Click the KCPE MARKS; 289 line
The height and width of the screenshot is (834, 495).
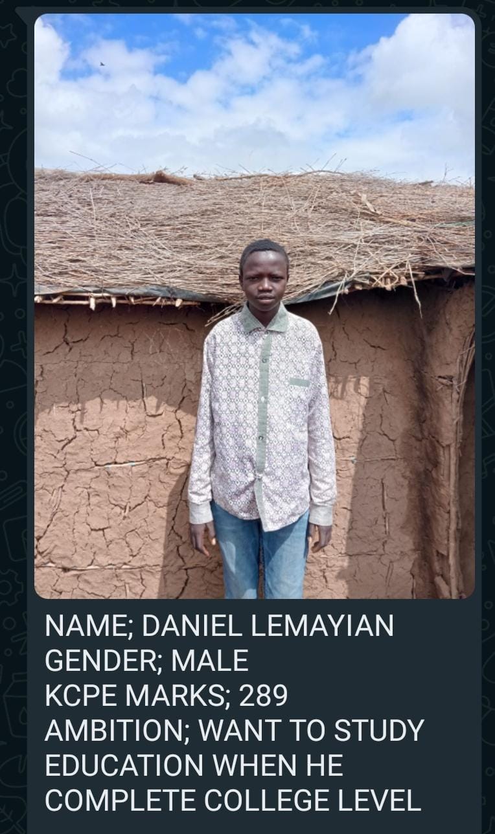tap(167, 696)
